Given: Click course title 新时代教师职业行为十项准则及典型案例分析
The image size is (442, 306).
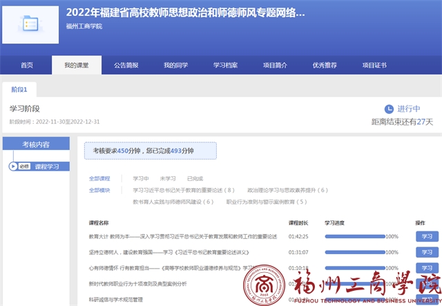Looking at the screenshot, I should pos(138,284).
